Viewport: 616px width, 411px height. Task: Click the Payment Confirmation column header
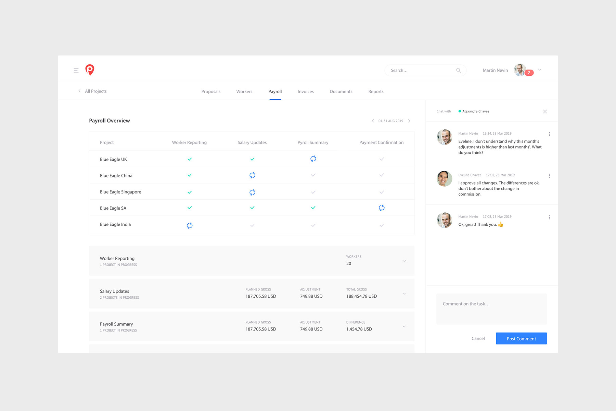pyautogui.click(x=381, y=142)
